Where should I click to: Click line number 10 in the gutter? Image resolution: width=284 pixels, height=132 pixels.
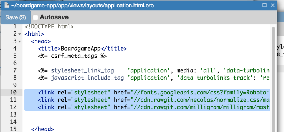tap(13, 93)
